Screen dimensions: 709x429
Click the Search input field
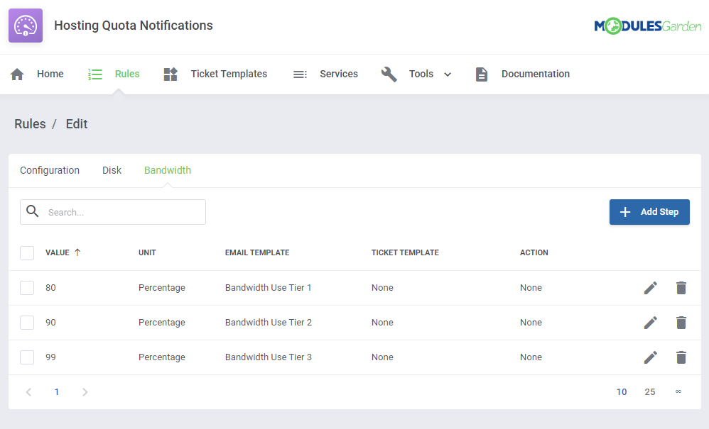113,212
